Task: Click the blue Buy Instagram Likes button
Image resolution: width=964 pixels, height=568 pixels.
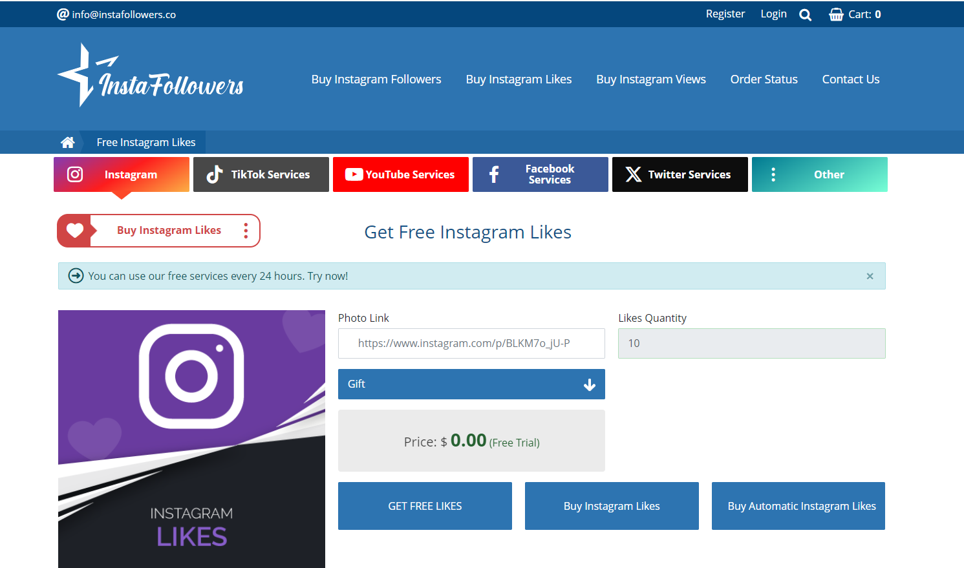Action: (612, 506)
